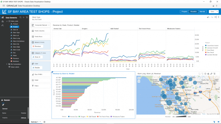Image resolution: width=221 pixels, height=124 pixels.
Task: Activate map lasso selection icon
Action: click(x=202, y=74)
